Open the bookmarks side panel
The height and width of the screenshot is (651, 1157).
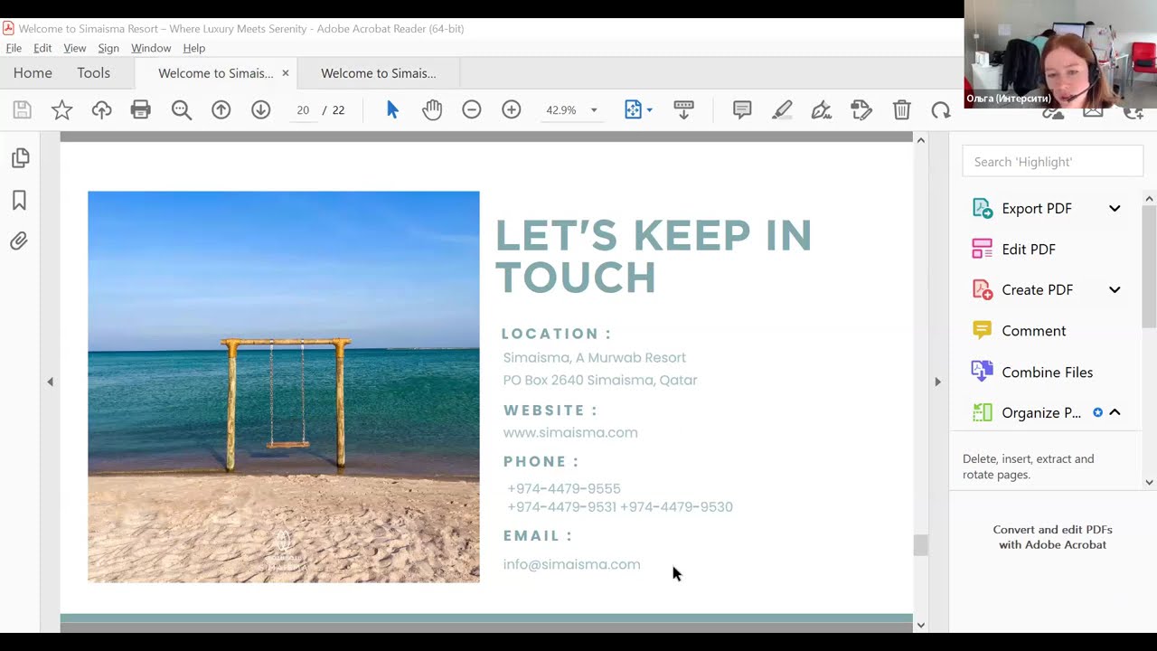pyautogui.click(x=19, y=200)
